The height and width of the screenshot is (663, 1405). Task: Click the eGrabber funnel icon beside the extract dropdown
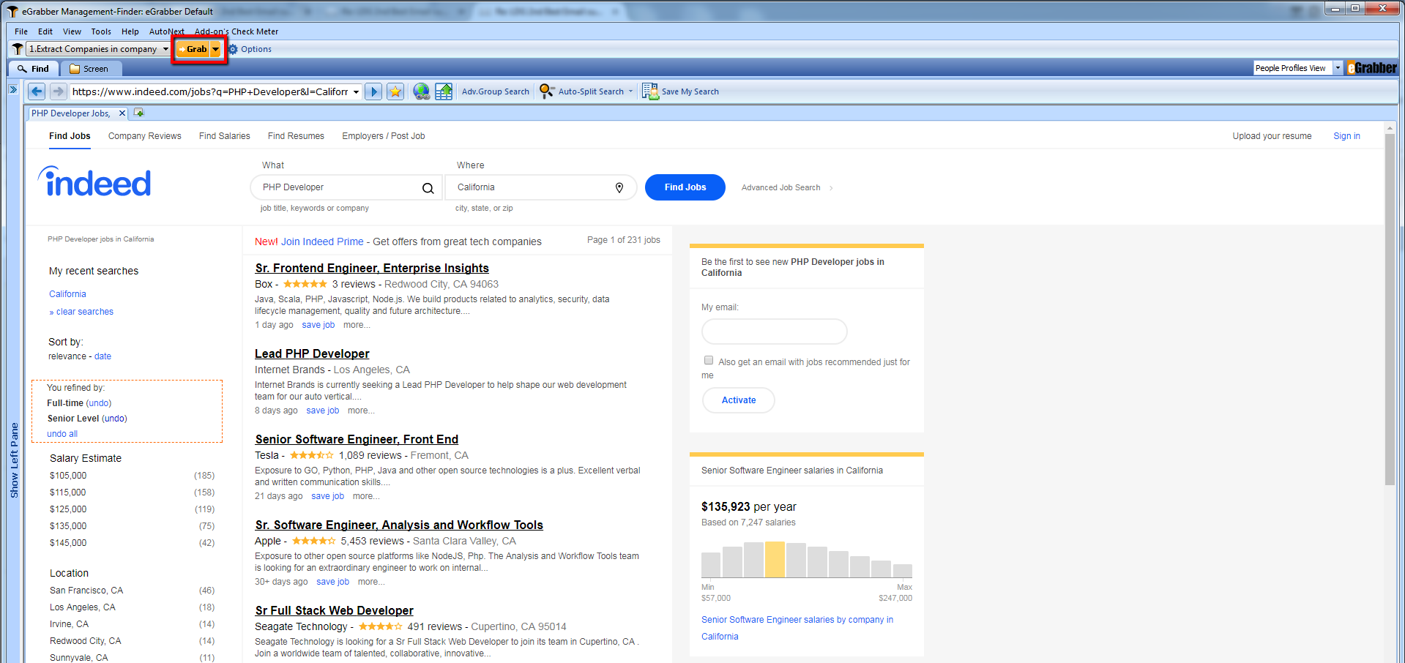click(x=18, y=49)
